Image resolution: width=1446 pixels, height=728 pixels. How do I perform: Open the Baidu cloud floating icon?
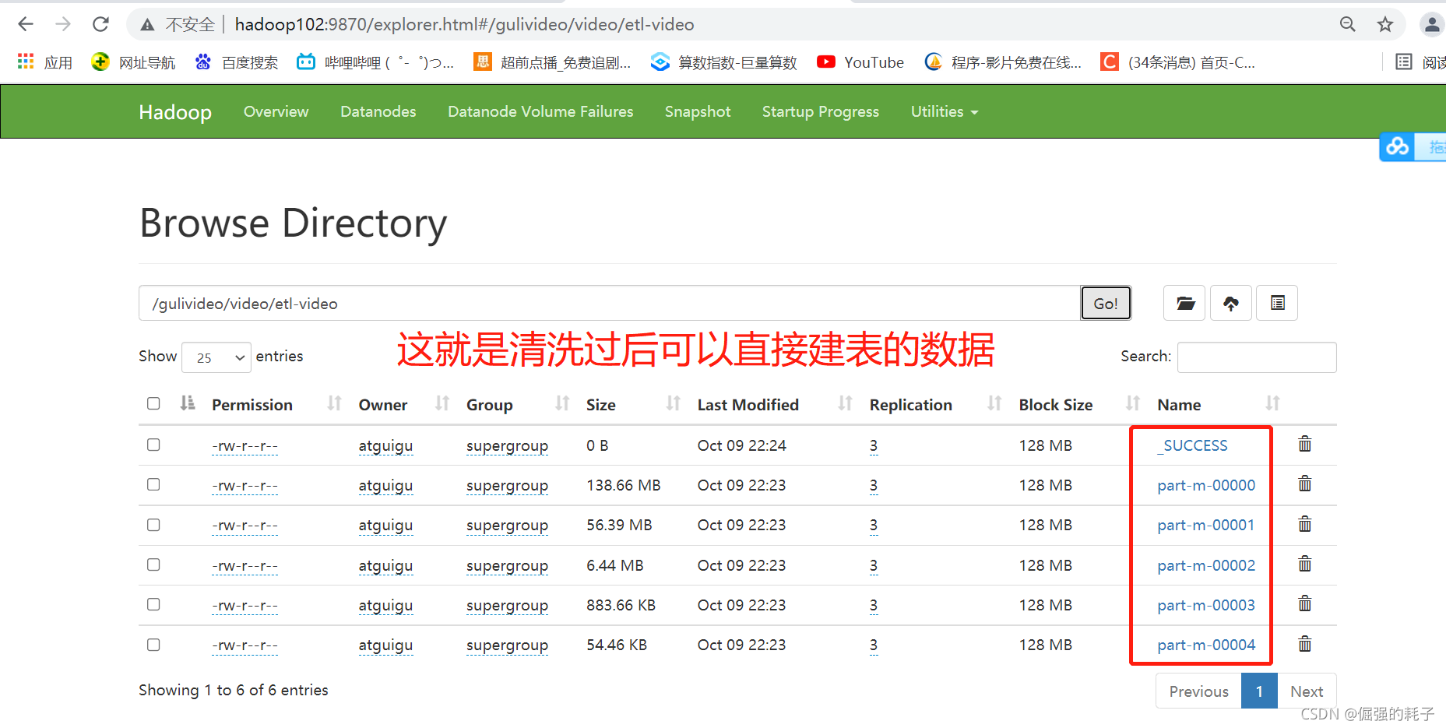point(1397,146)
